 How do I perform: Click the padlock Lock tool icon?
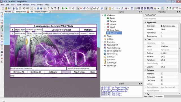(110, 8)
